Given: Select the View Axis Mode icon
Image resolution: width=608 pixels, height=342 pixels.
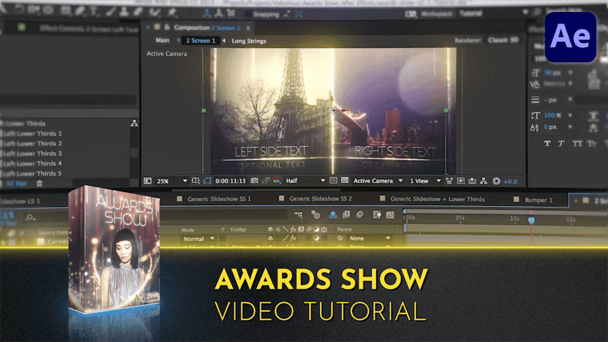Looking at the screenshot, I should point(232,13).
